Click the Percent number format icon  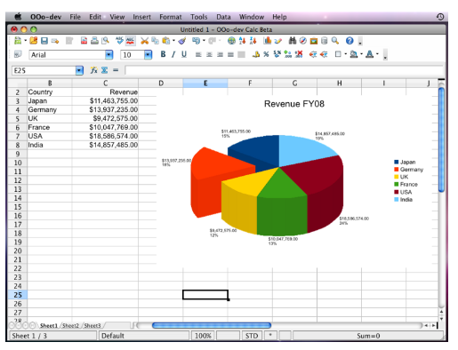pyautogui.click(x=266, y=54)
